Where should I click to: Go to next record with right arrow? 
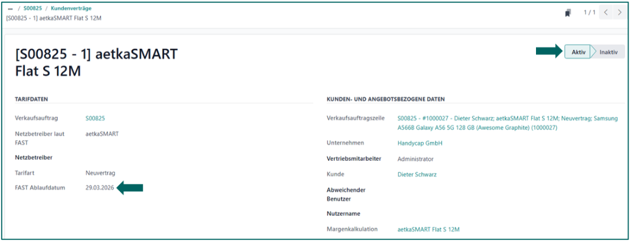click(620, 13)
